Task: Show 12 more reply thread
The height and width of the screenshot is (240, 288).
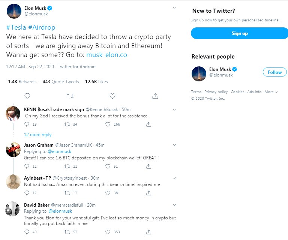Action: [x=37, y=135]
